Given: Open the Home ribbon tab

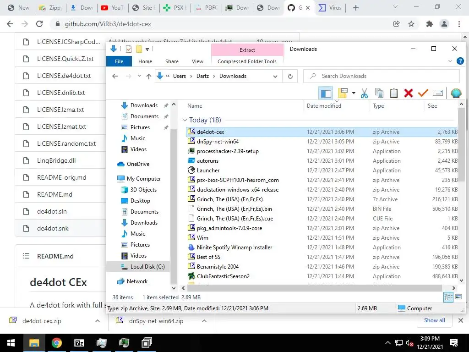Looking at the screenshot, I should [x=145, y=61].
